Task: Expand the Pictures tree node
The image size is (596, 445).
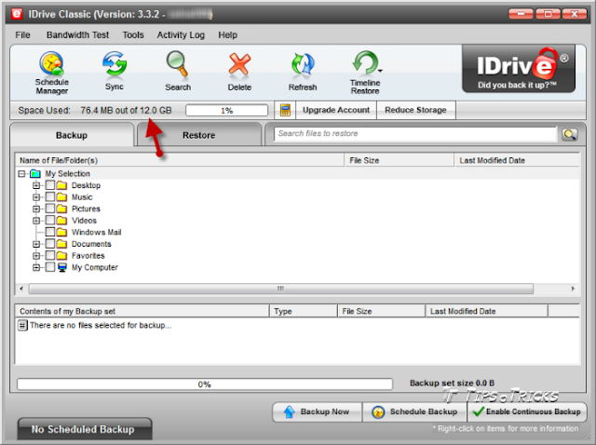Action: click(36, 209)
